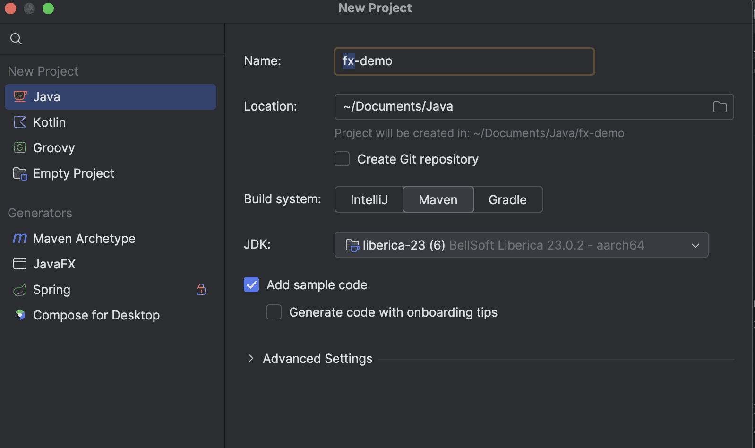Click the green zoom window button

[48, 9]
